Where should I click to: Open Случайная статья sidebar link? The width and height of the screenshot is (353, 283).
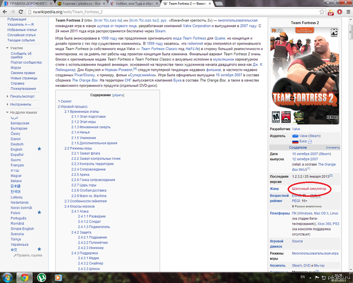[21, 35]
